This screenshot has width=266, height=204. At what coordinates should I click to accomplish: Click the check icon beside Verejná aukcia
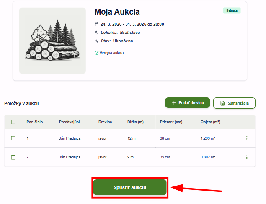[x=96, y=53]
